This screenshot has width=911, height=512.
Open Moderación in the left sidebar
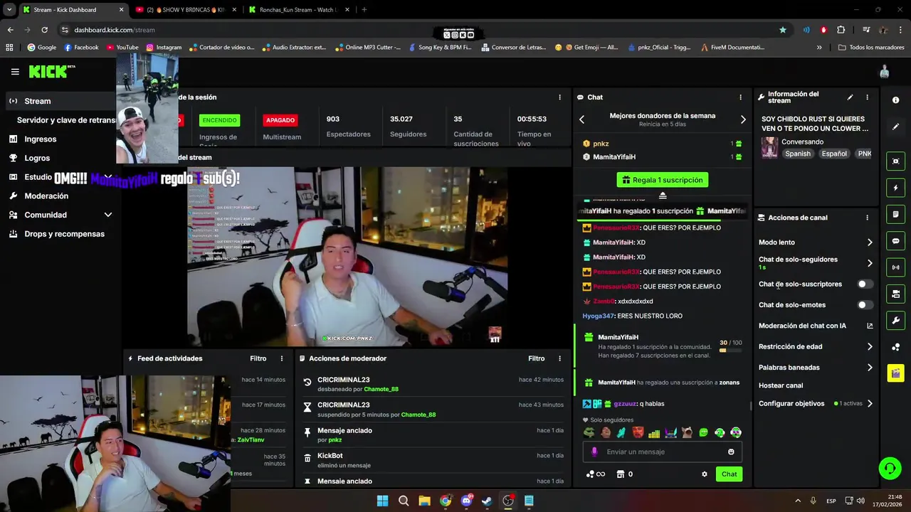pyautogui.click(x=46, y=196)
